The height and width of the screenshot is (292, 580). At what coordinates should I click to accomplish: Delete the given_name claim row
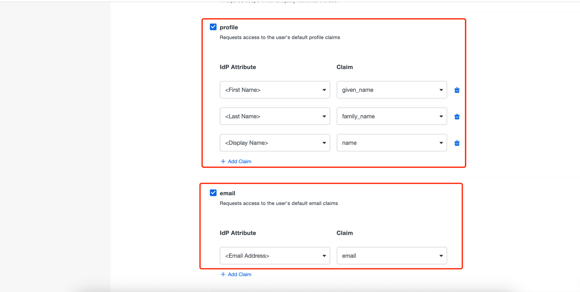pyautogui.click(x=457, y=90)
